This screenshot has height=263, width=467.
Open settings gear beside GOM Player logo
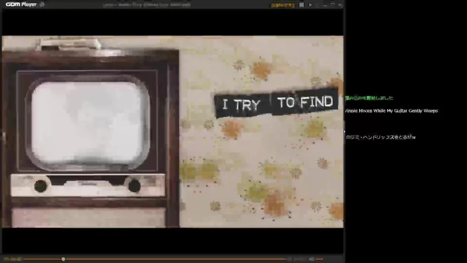tap(42, 5)
